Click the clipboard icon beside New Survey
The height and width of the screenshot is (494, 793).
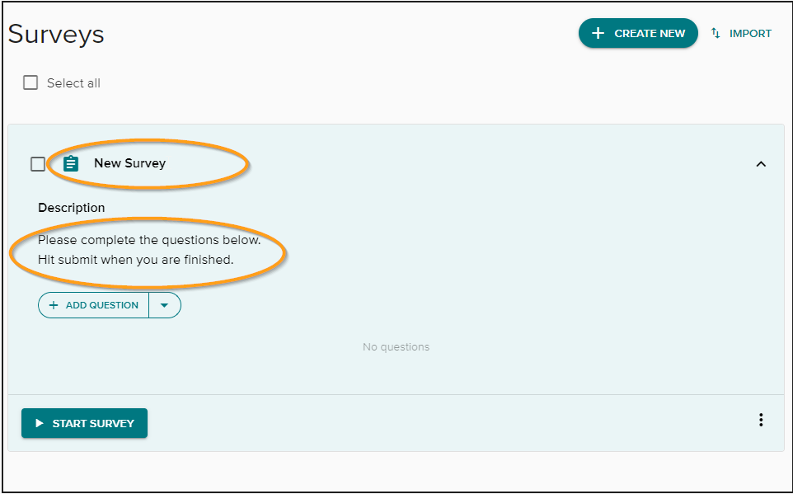coord(69,163)
